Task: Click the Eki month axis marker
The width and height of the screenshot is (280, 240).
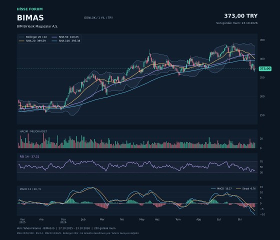Action: 239,219
